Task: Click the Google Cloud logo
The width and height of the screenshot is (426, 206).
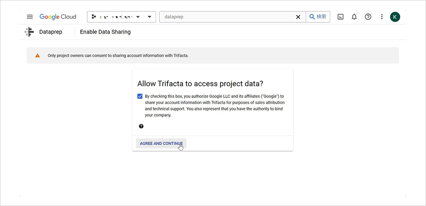Action: [x=58, y=17]
